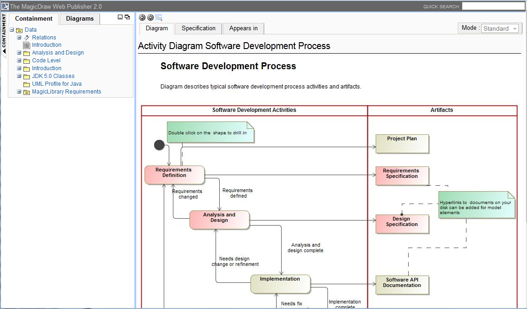Open the UML Profile for Java link

point(56,84)
